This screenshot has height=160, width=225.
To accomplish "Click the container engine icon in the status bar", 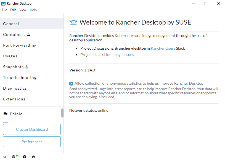I will click(33, 157).
